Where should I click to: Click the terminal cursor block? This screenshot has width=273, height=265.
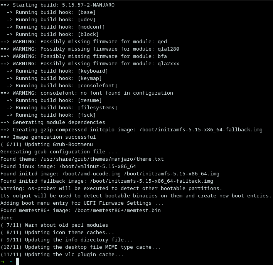pyautogui.click(x=17, y=262)
